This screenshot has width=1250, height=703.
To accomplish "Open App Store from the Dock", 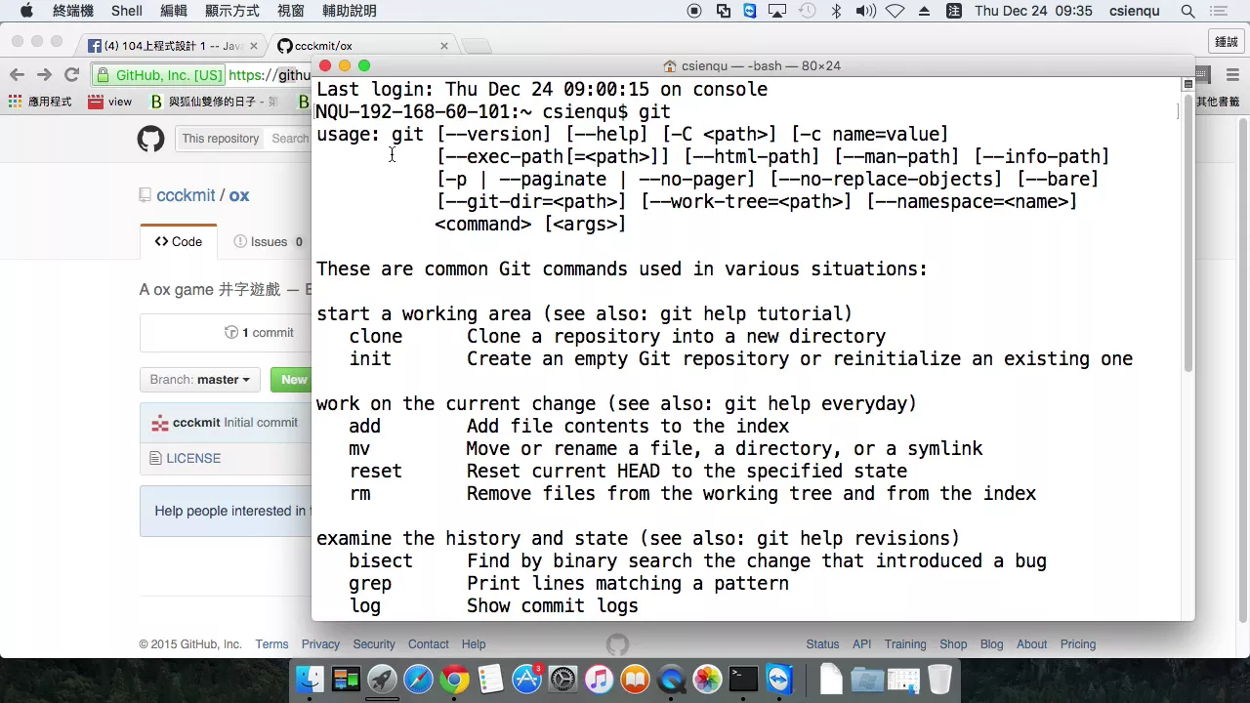I will pyautogui.click(x=527, y=679).
